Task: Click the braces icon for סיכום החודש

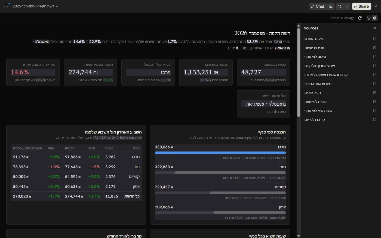Action: 374,39
